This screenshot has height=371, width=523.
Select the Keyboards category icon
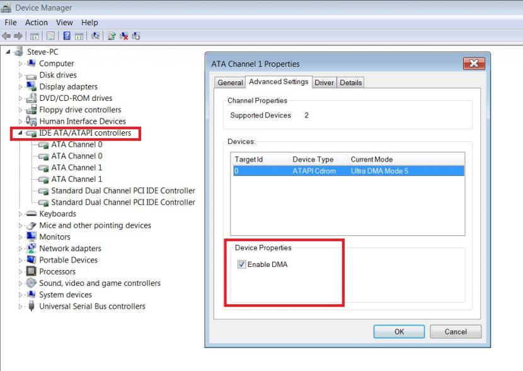click(x=32, y=214)
